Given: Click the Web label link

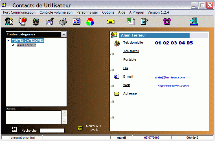Looking at the screenshot, I should [127, 85].
